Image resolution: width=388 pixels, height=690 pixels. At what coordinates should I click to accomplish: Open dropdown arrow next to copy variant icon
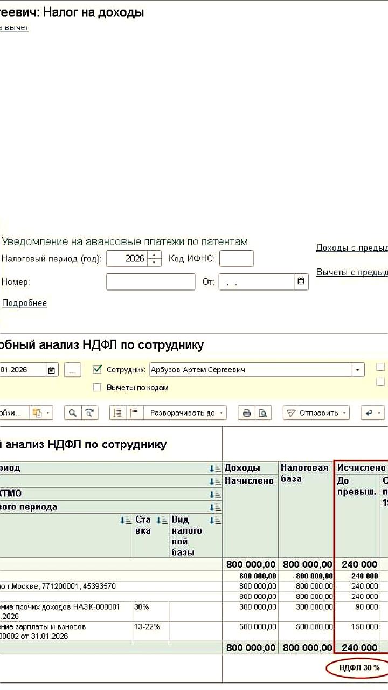(48, 413)
